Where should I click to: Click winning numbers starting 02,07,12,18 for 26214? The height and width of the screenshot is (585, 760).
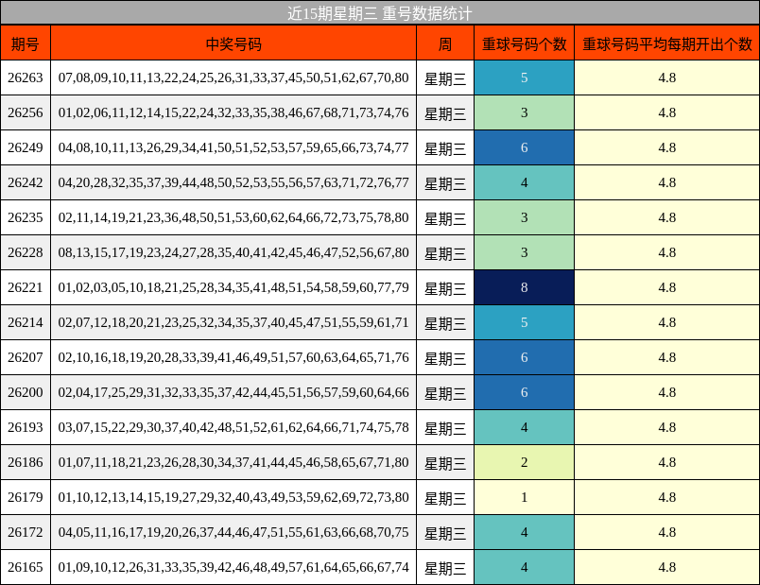pos(233,322)
